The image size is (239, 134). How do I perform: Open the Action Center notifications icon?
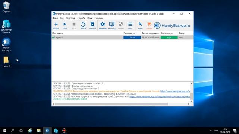(235, 131)
